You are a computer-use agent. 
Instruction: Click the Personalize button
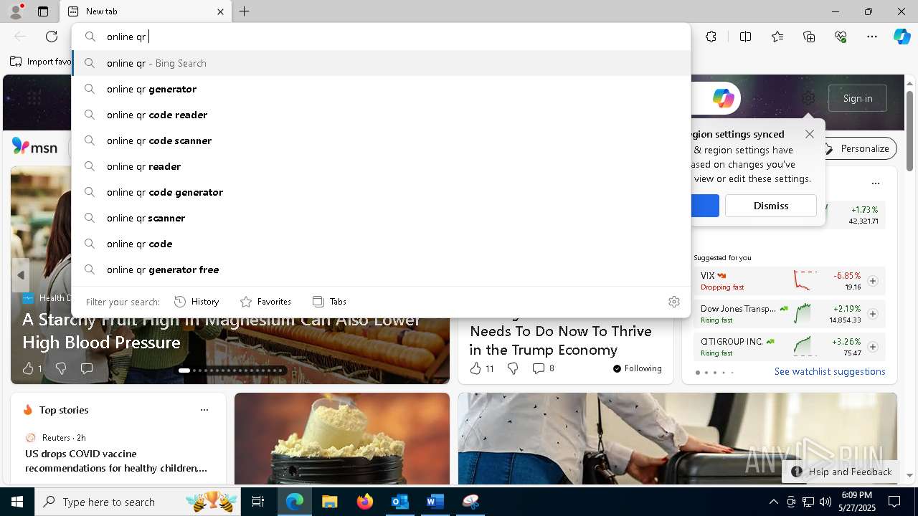pos(857,148)
